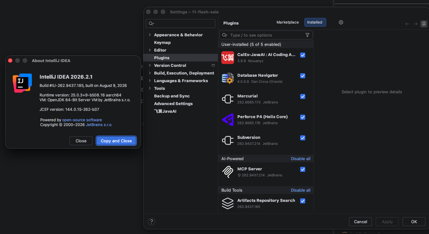This screenshot has width=429, height=234.
Task: Open the Keymap settings page
Action: click(162, 43)
